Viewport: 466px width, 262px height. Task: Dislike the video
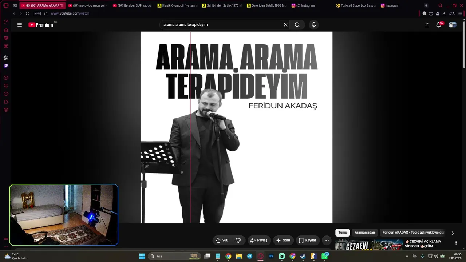click(238, 240)
